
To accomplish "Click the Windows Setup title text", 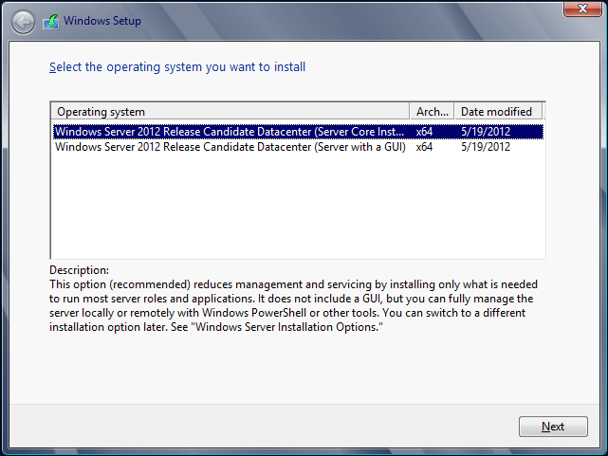I will 102,21.
